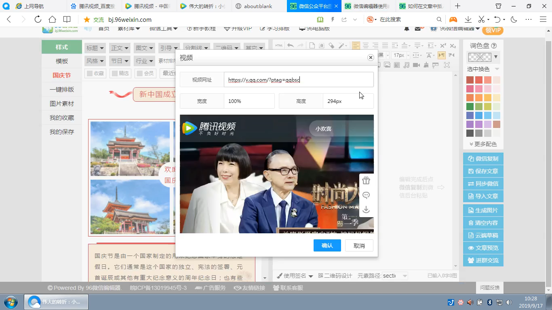Select left-align text icon
The height and width of the screenshot is (310, 552).
click(x=356, y=46)
